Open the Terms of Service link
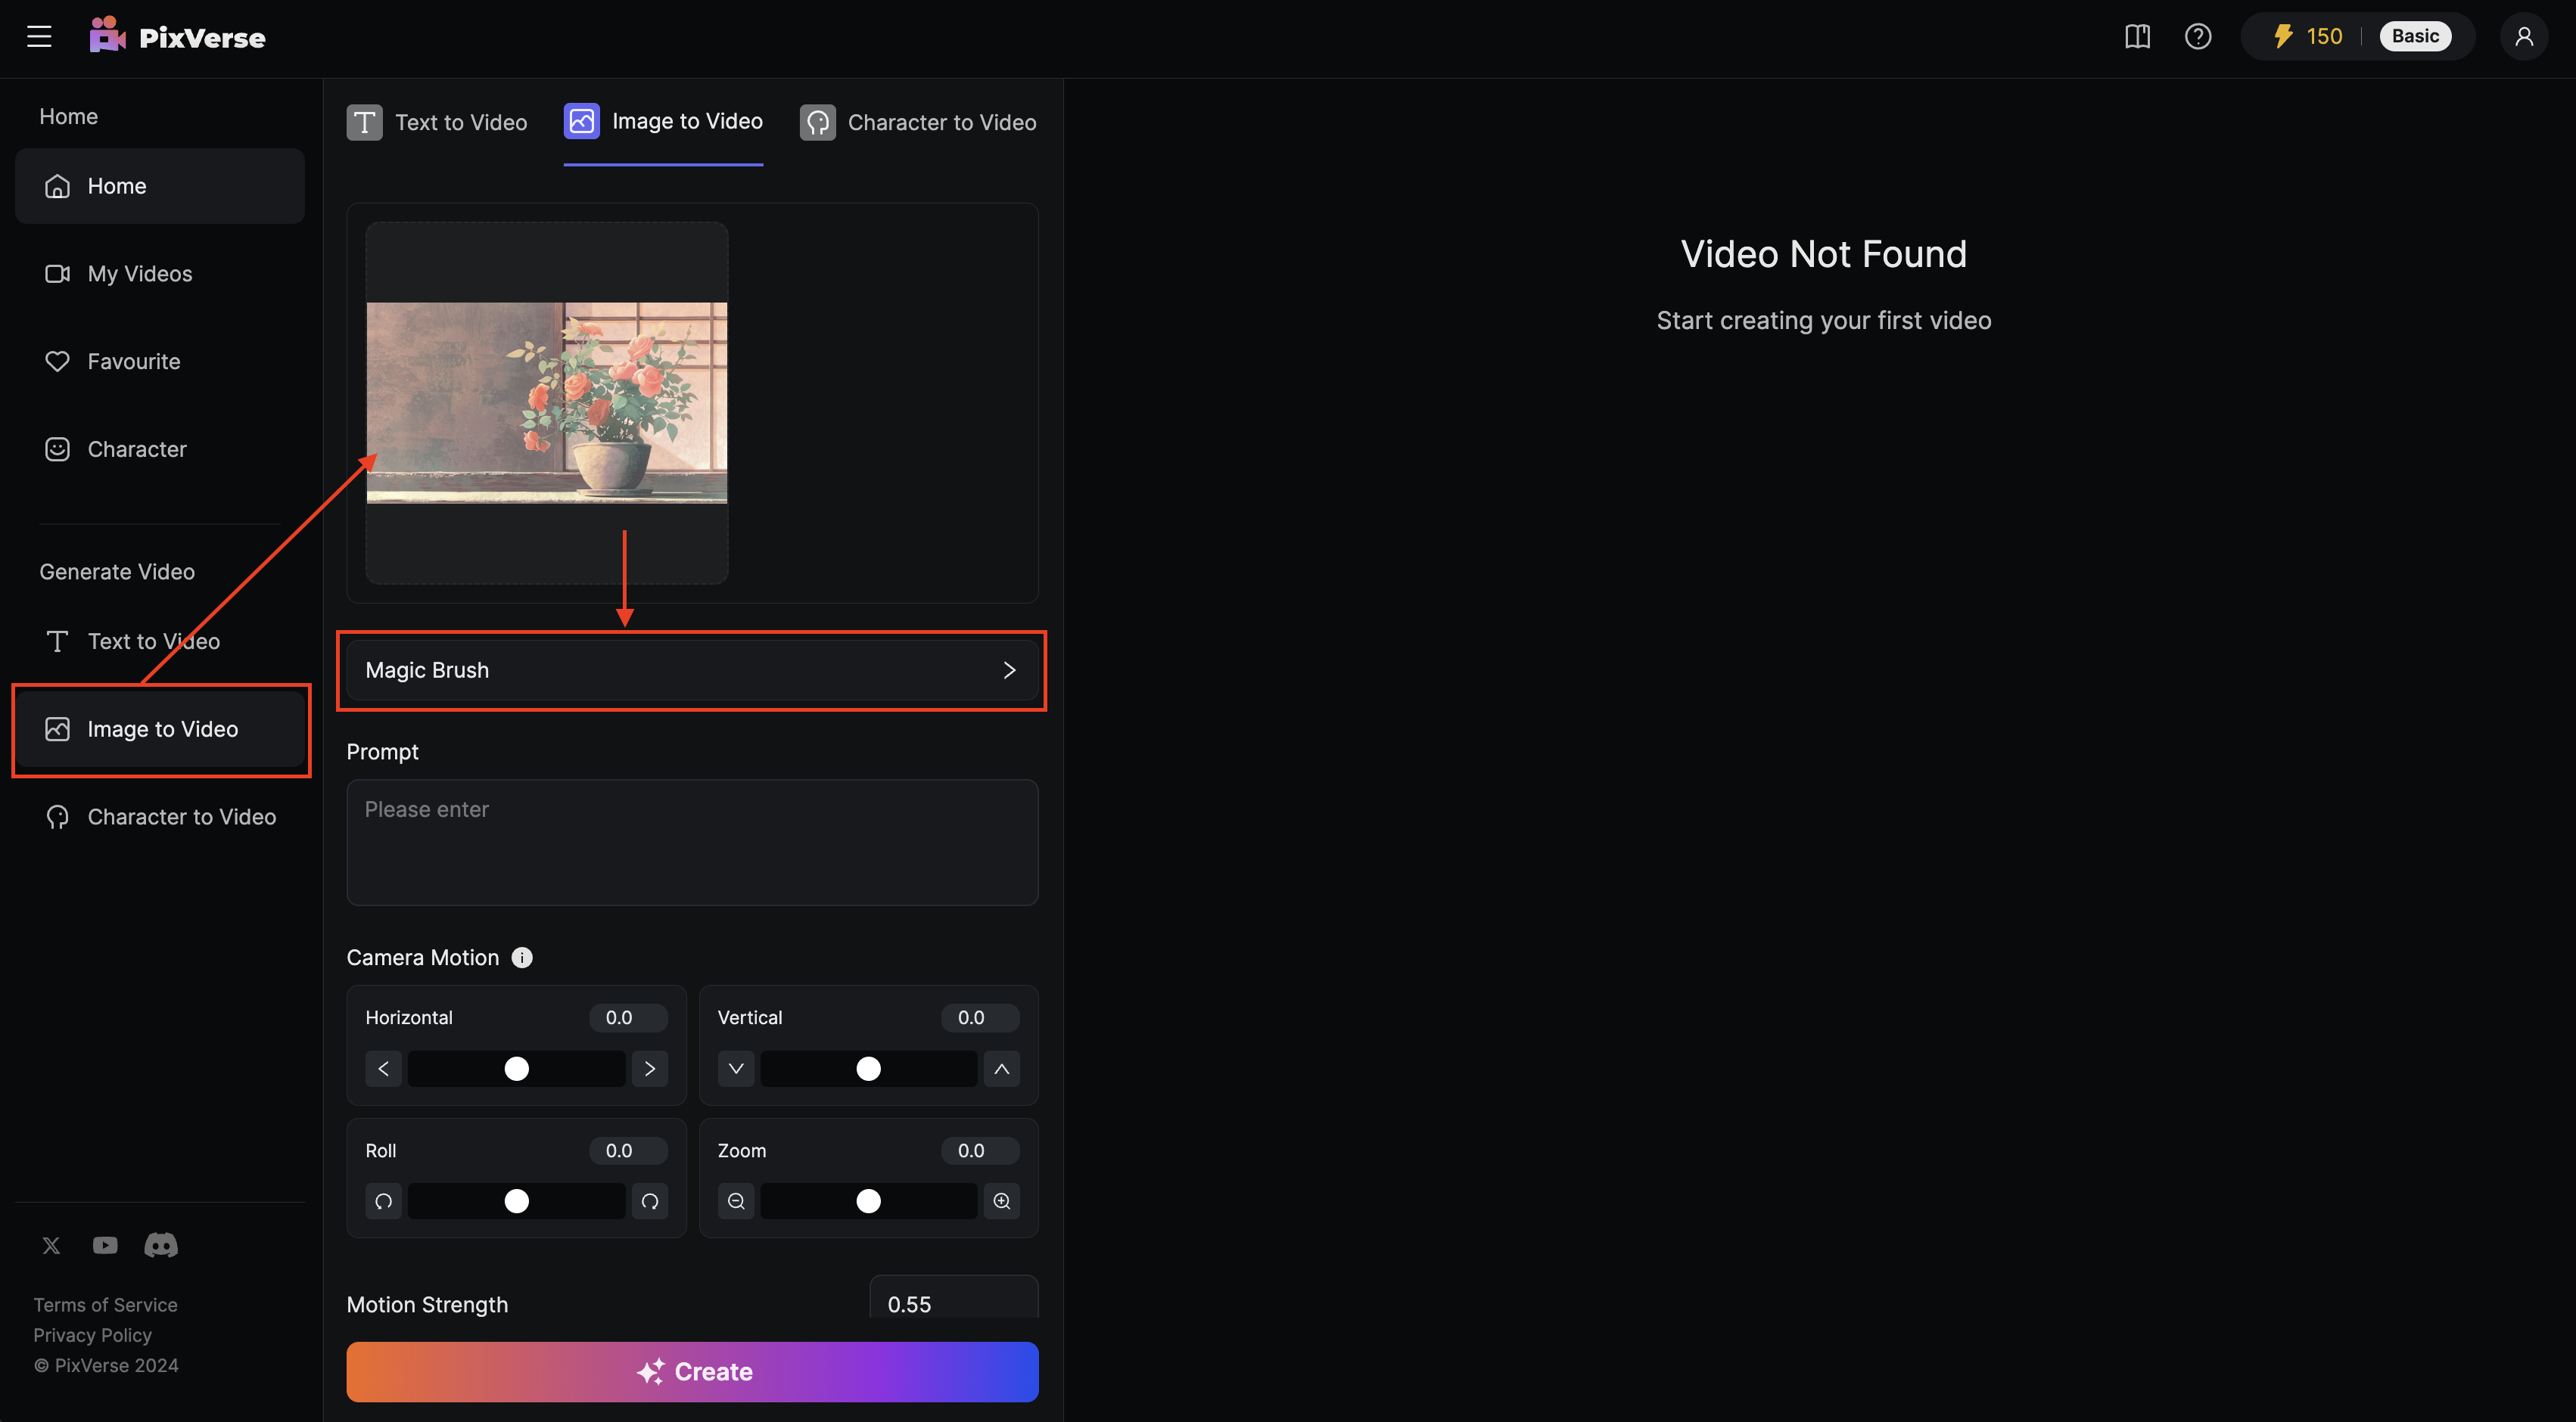The width and height of the screenshot is (2576, 1422). tap(105, 1305)
